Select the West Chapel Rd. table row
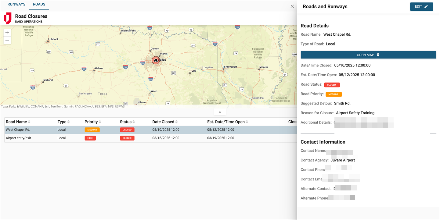 tap(18, 130)
